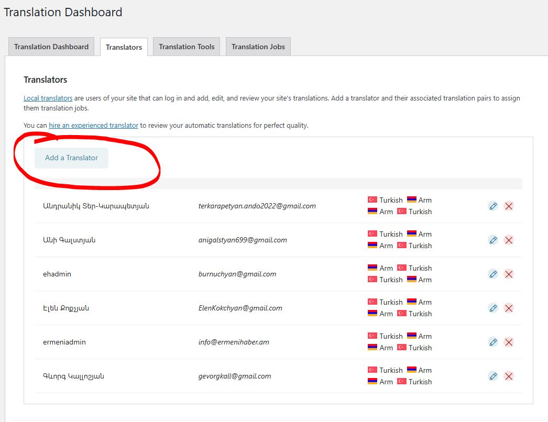Remove translator with email anigalstyan699@gmail.com

[508, 240]
